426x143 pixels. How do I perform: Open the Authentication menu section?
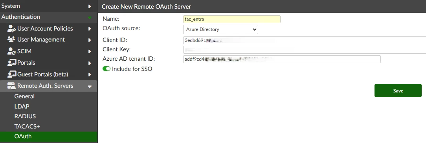click(49, 17)
